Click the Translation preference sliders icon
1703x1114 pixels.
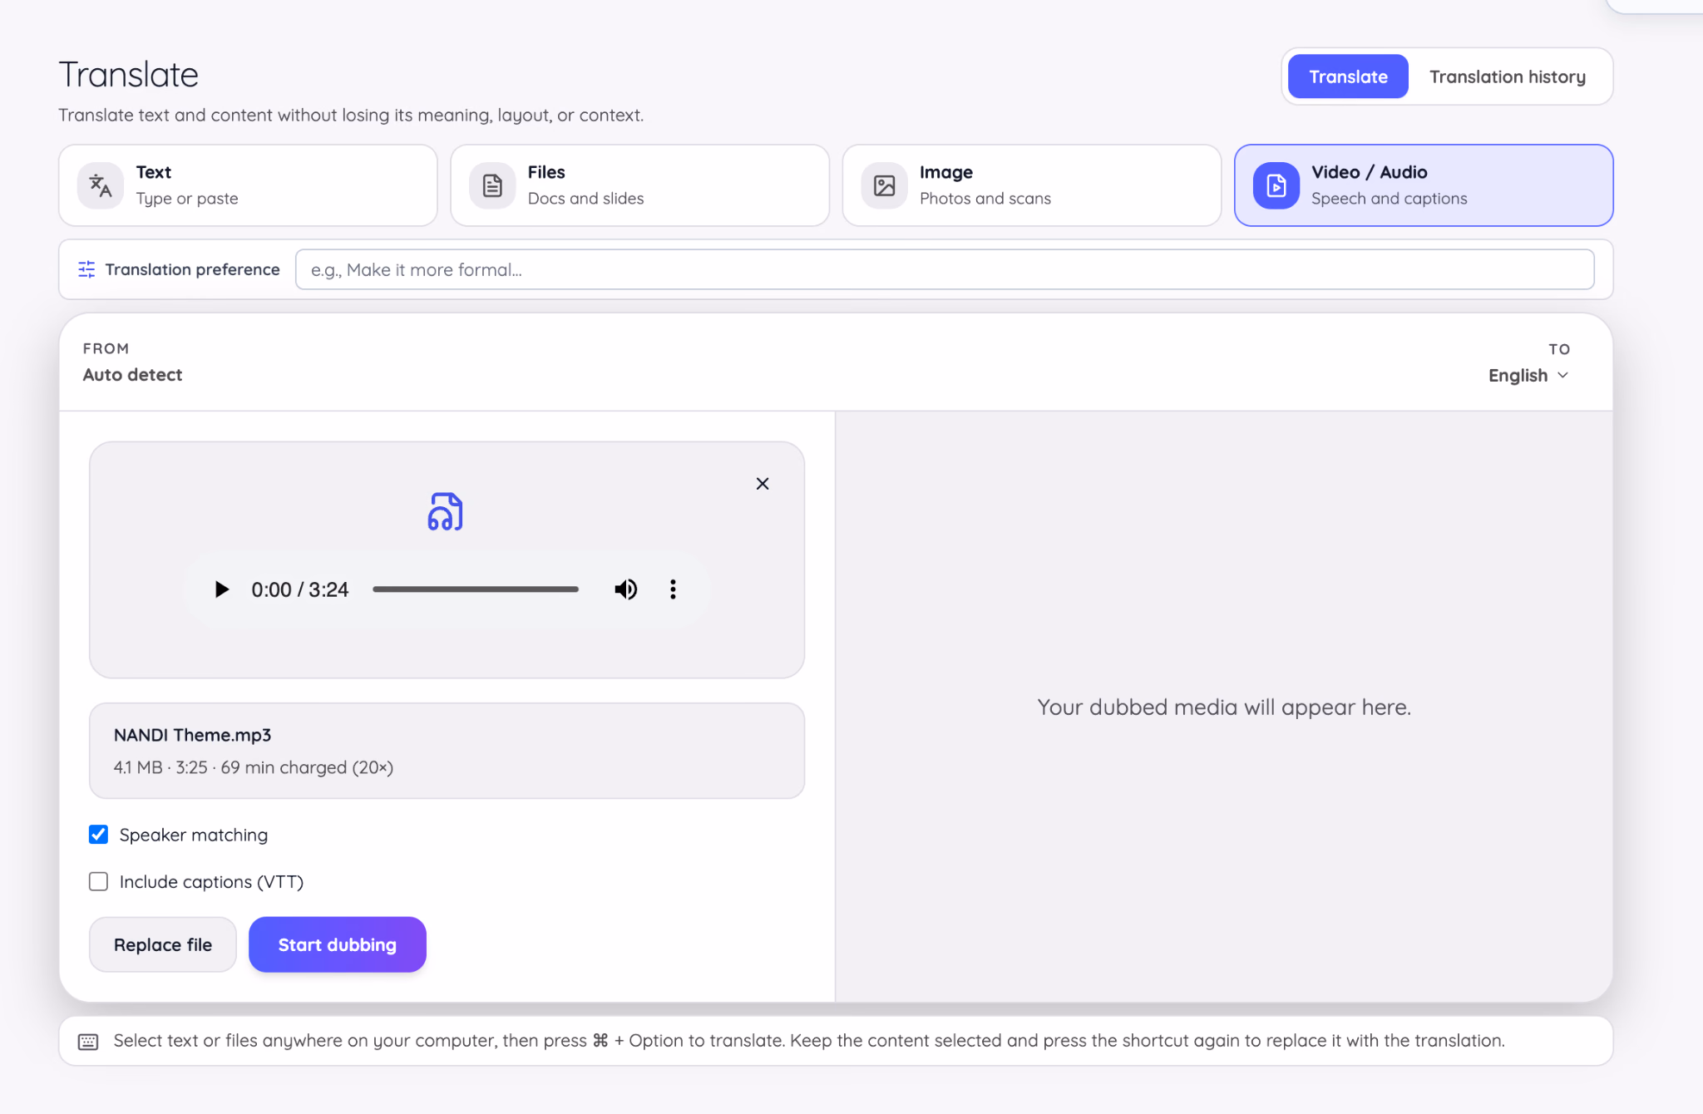(x=86, y=269)
